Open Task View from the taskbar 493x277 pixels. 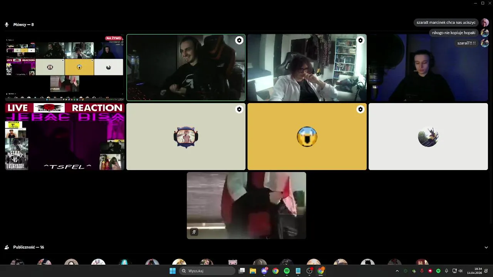click(x=242, y=271)
